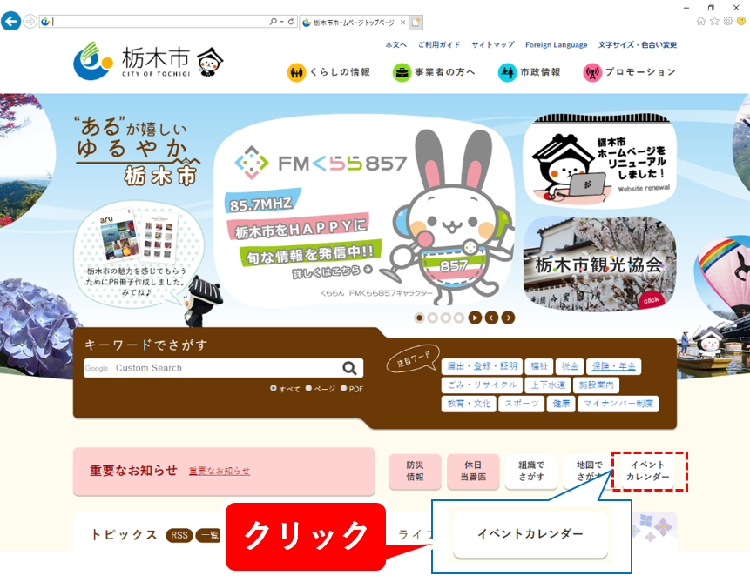Click the smiley feedback icon
750x582 pixels.
[741, 21]
